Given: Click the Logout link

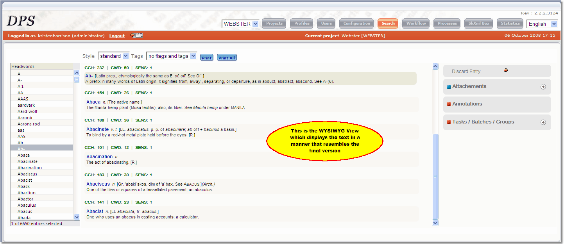Looking at the screenshot, I should click(x=117, y=36).
